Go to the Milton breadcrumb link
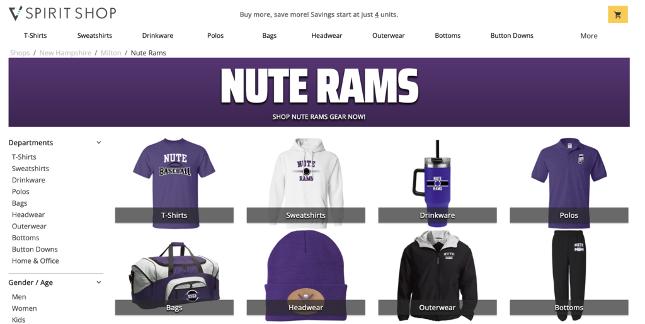This screenshot has height=324, width=645. point(111,53)
